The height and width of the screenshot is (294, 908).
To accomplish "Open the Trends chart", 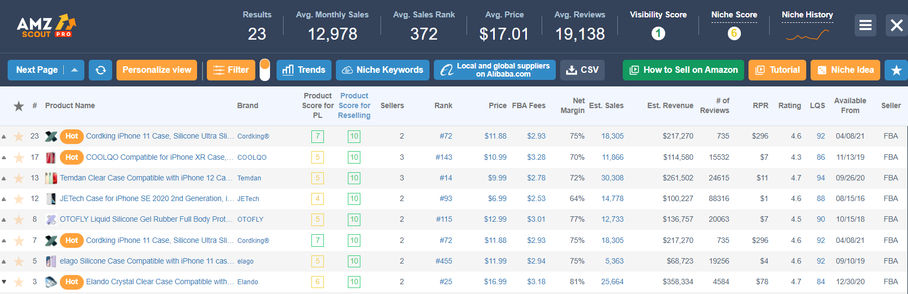I will point(304,70).
